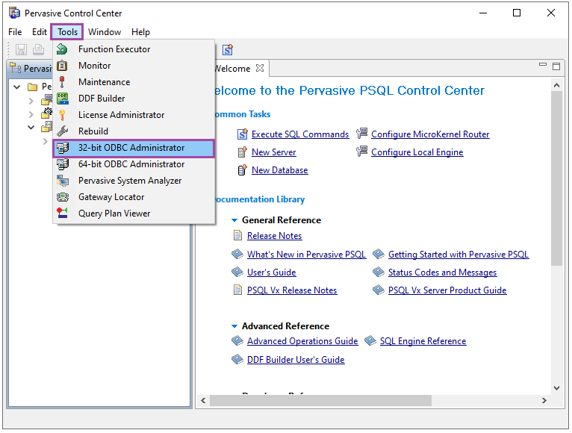This screenshot has width=572, height=433.
Task: Open Status Codes and Messages link
Action: click(442, 272)
